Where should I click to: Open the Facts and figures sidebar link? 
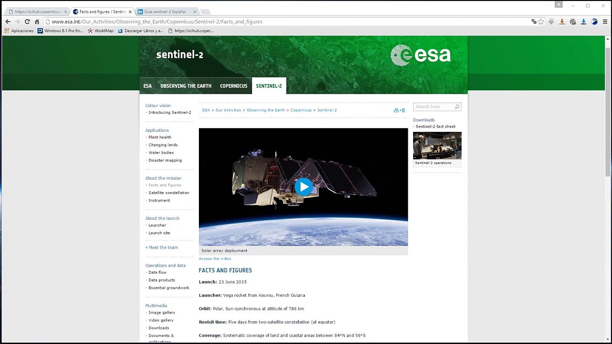(164, 185)
